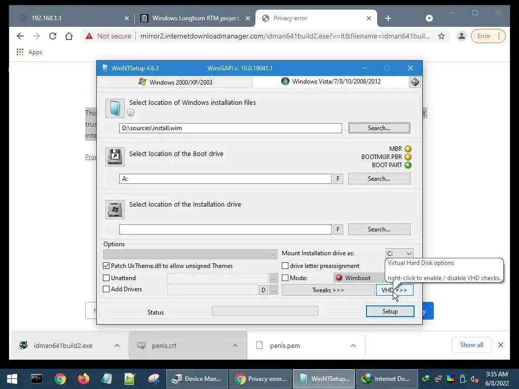Click the D button beside Add Drivers

click(x=264, y=290)
